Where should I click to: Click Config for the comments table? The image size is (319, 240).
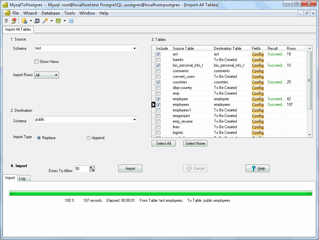[258, 71]
